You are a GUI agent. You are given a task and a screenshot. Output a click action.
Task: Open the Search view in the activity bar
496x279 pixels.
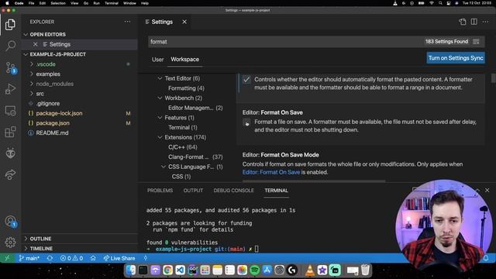pos(10,46)
